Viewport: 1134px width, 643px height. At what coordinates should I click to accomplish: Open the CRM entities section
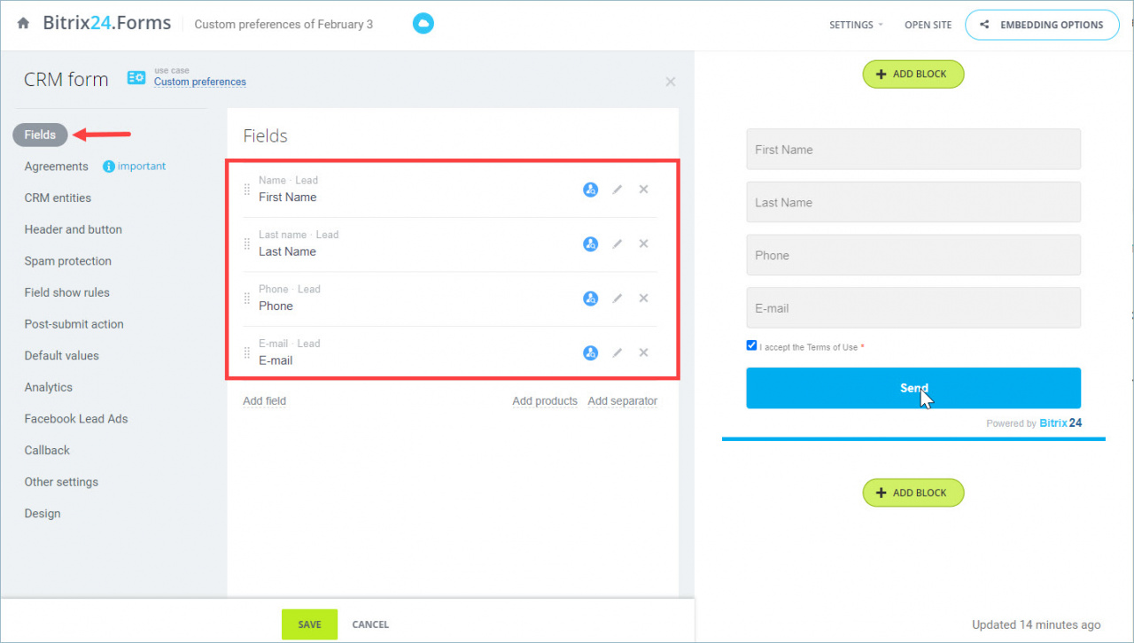(x=58, y=198)
